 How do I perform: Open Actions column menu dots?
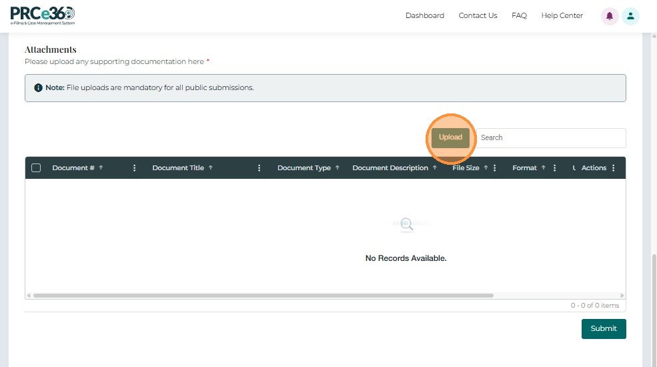pyautogui.click(x=614, y=168)
